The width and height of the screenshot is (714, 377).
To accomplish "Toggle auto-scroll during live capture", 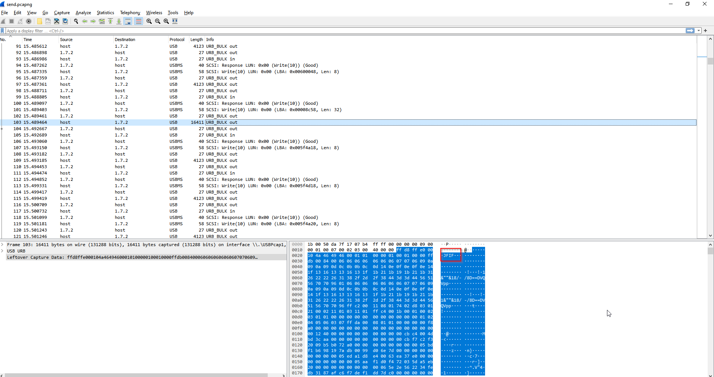I will (128, 21).
